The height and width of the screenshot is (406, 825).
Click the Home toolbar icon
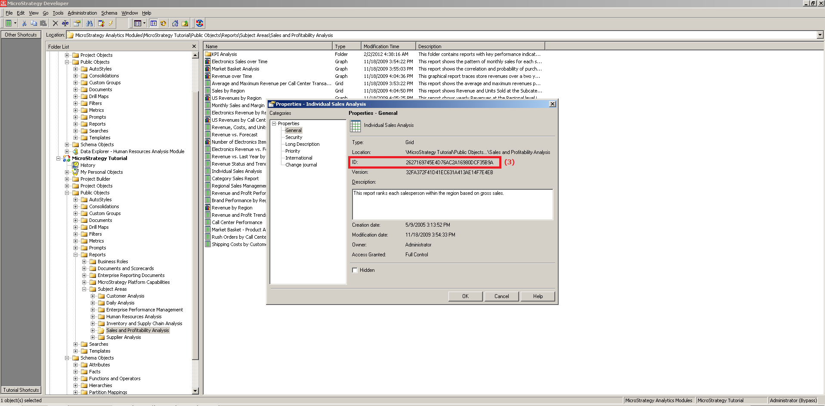[175, 23]
